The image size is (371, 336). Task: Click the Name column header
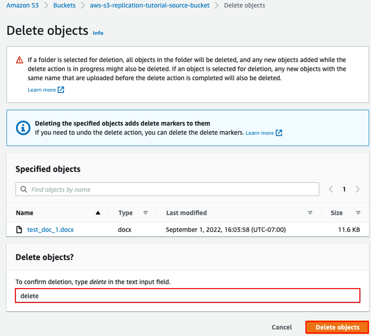pos(25,213)
